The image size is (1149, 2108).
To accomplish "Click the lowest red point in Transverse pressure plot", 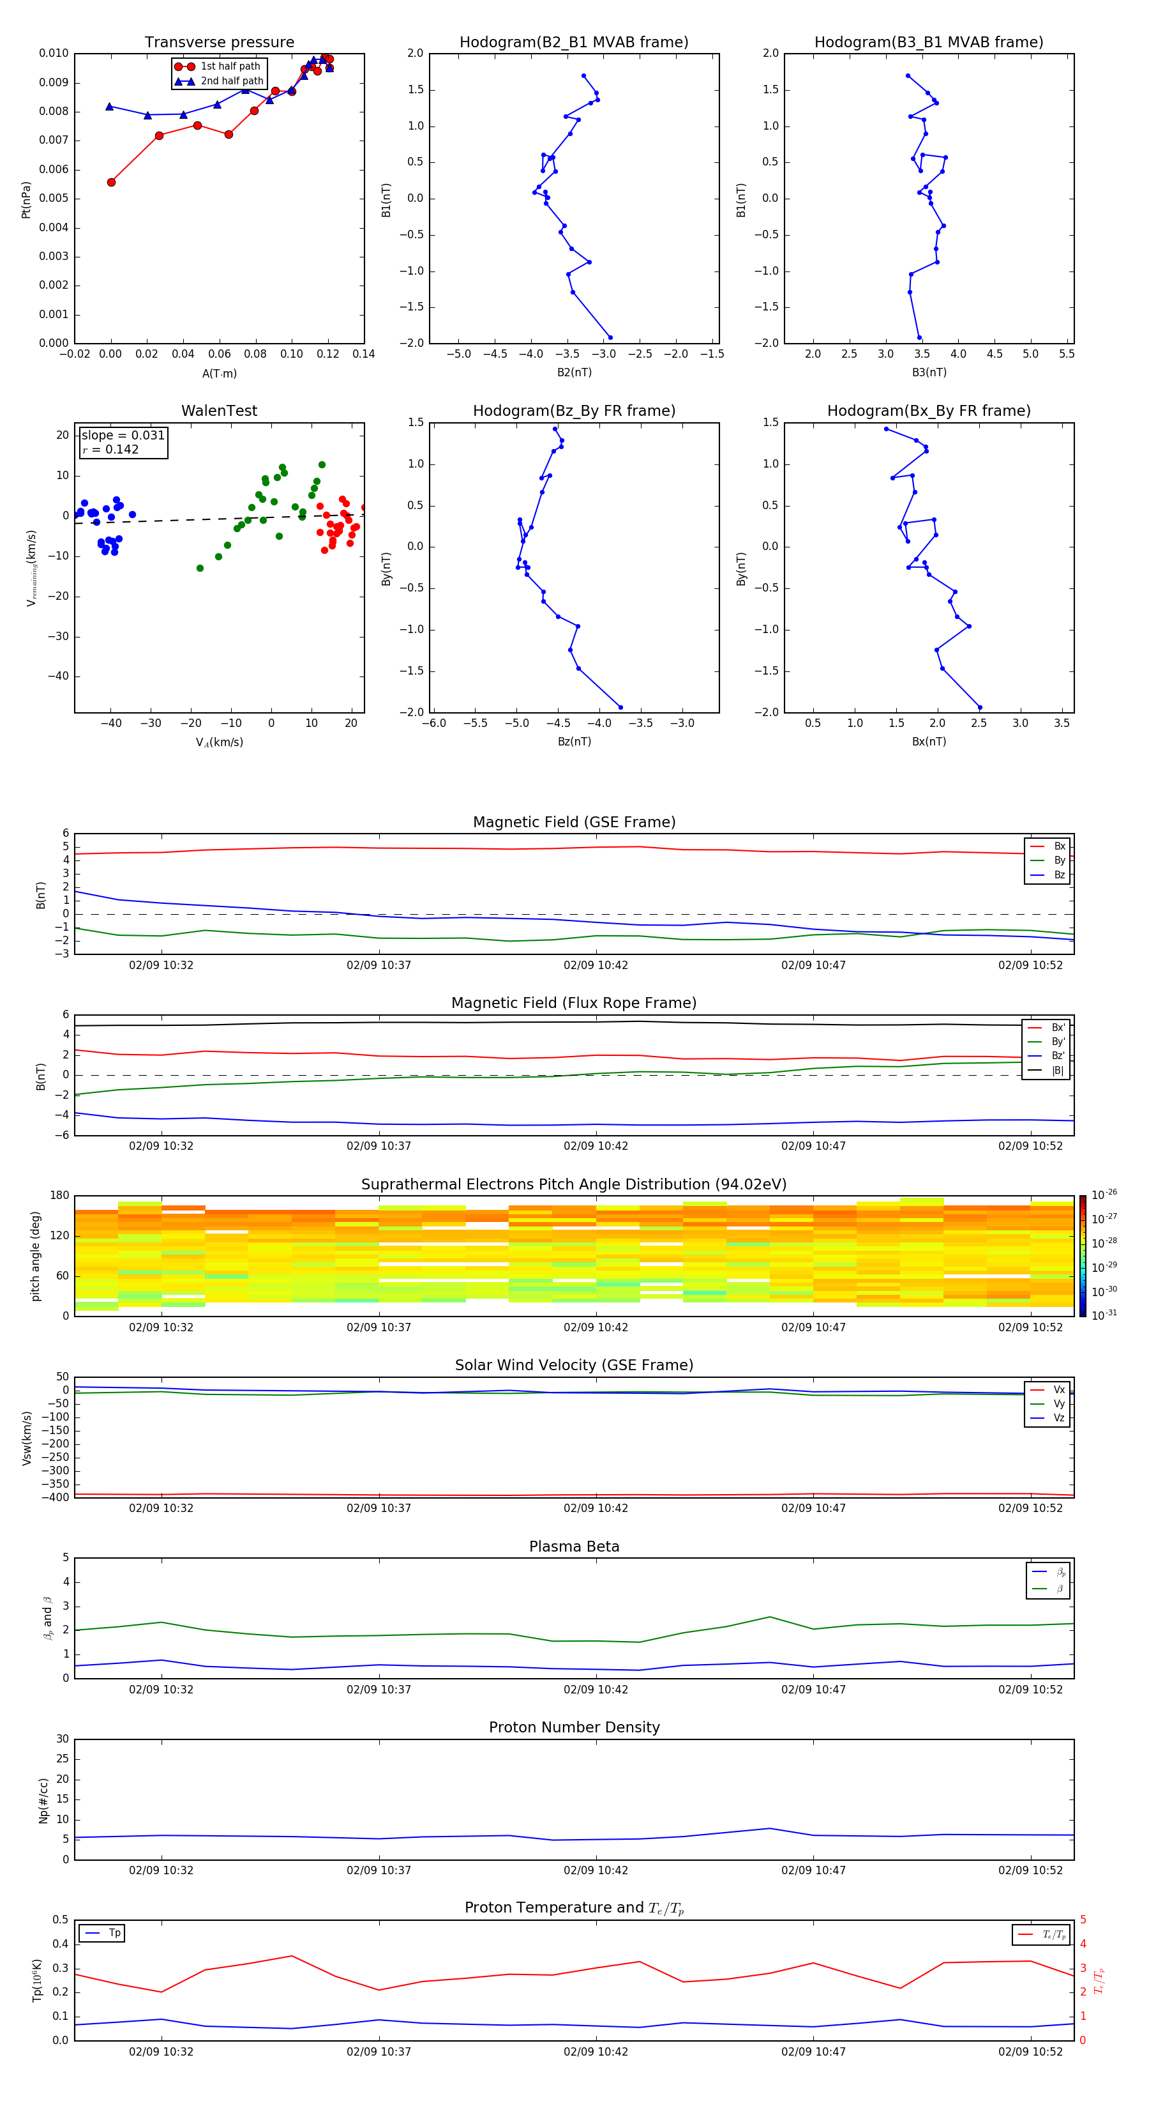I will (x=111, y=183).
